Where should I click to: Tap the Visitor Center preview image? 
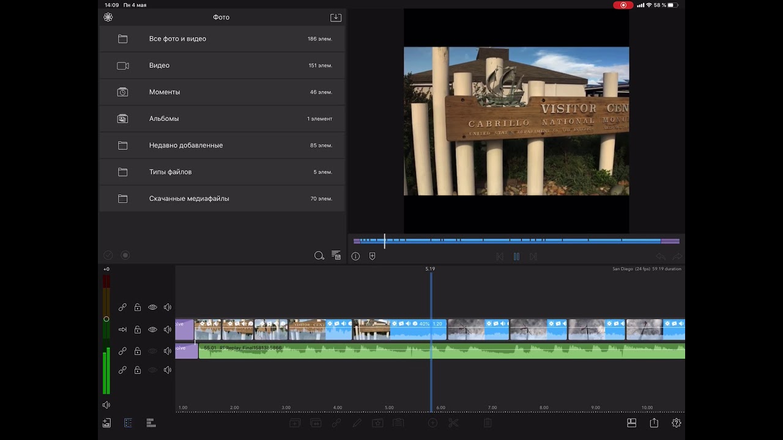(x=516, y=121)
